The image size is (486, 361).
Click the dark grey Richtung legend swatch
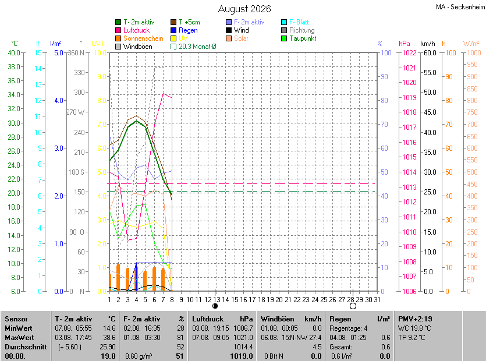pyautogui.click(x=284, y=30)
